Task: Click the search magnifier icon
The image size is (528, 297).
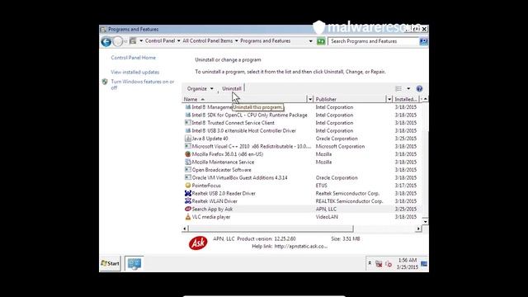Action: (x=423, y=41)
